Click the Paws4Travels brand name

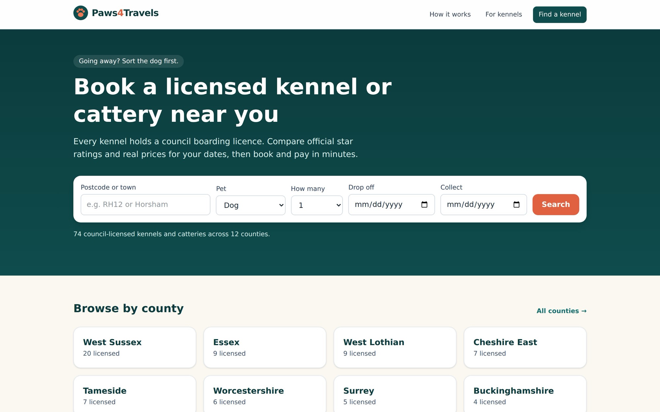tap(125, 13)
